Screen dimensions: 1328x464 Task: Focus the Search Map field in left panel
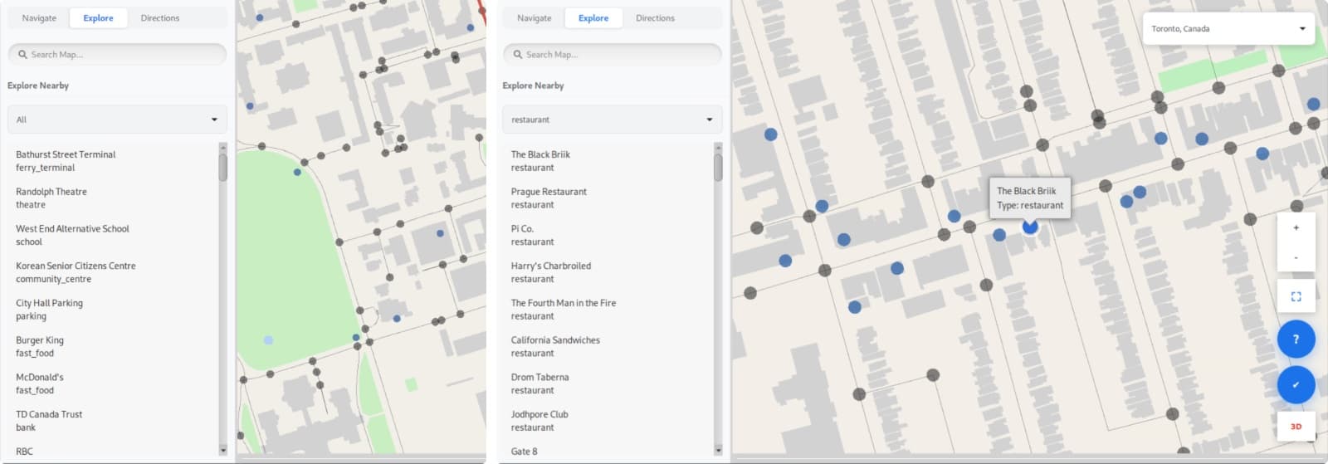pos(117,55)
